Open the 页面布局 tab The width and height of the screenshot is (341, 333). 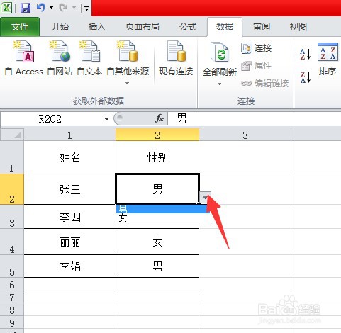click(142, 27)
